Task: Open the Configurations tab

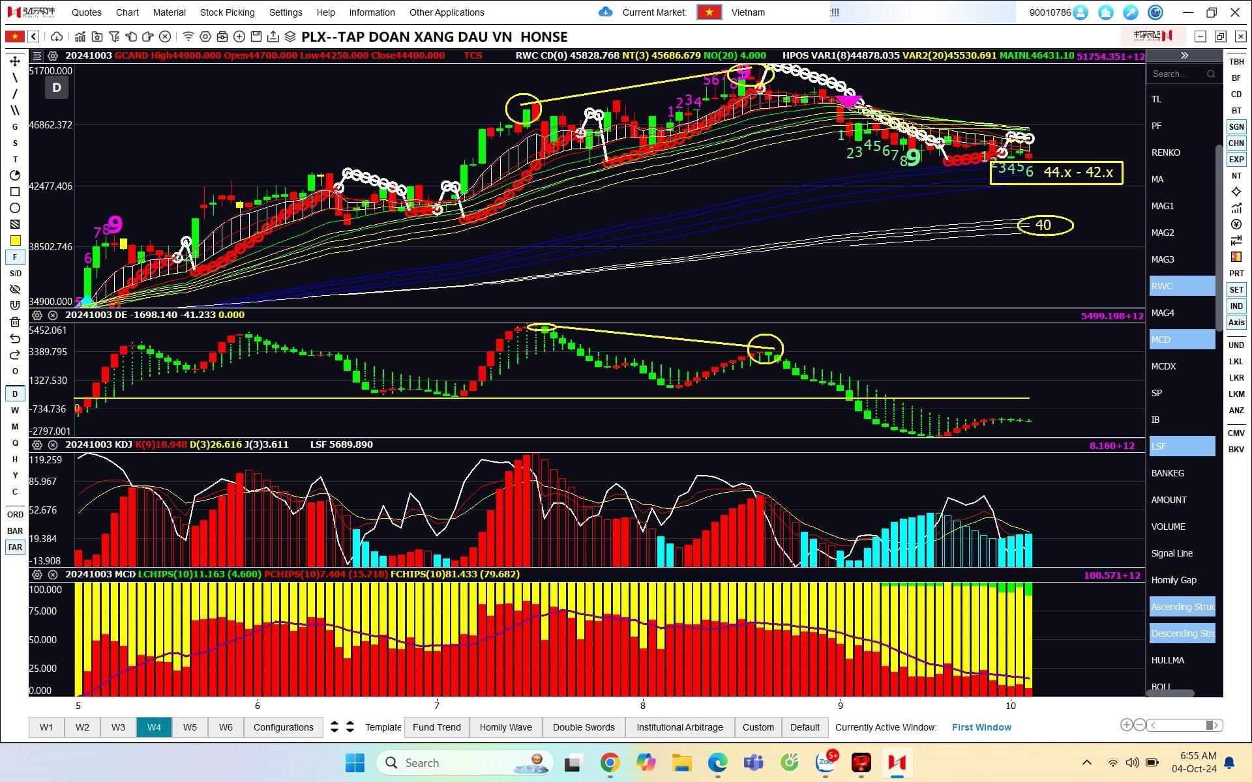Action: [x=283, y=727]
